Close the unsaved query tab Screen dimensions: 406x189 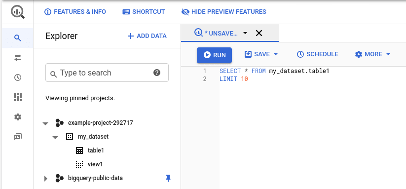(x=259, y=33)
